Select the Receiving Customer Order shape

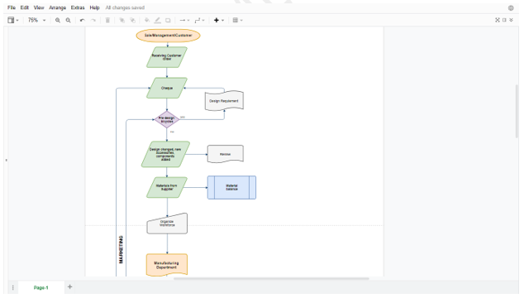pyautogui.click(x=167, y=57)
